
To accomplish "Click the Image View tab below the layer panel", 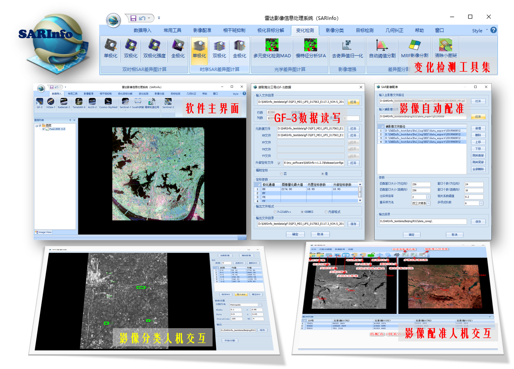I will point(44,232).
